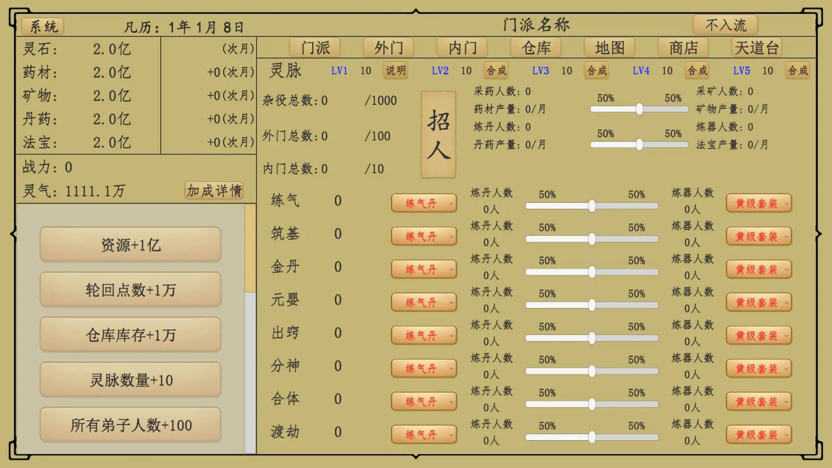Click the 资源+1亿 cheat button

(x=130, y=244)
